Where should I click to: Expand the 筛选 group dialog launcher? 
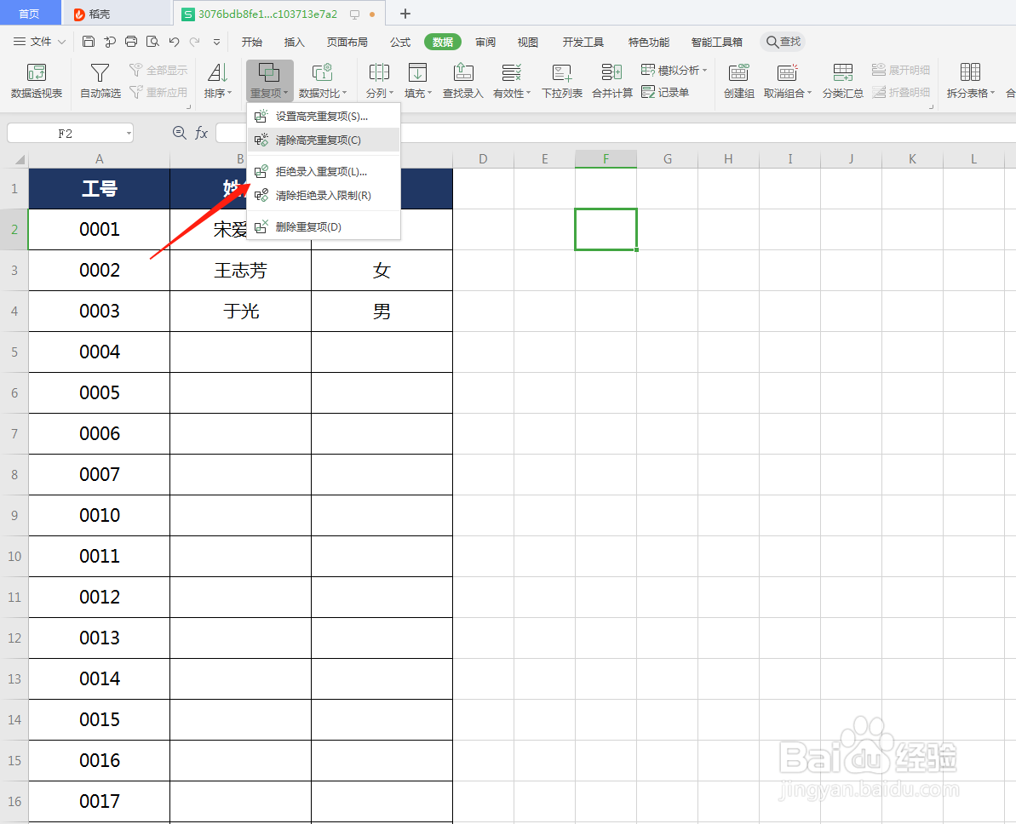(x=188, y=106)
